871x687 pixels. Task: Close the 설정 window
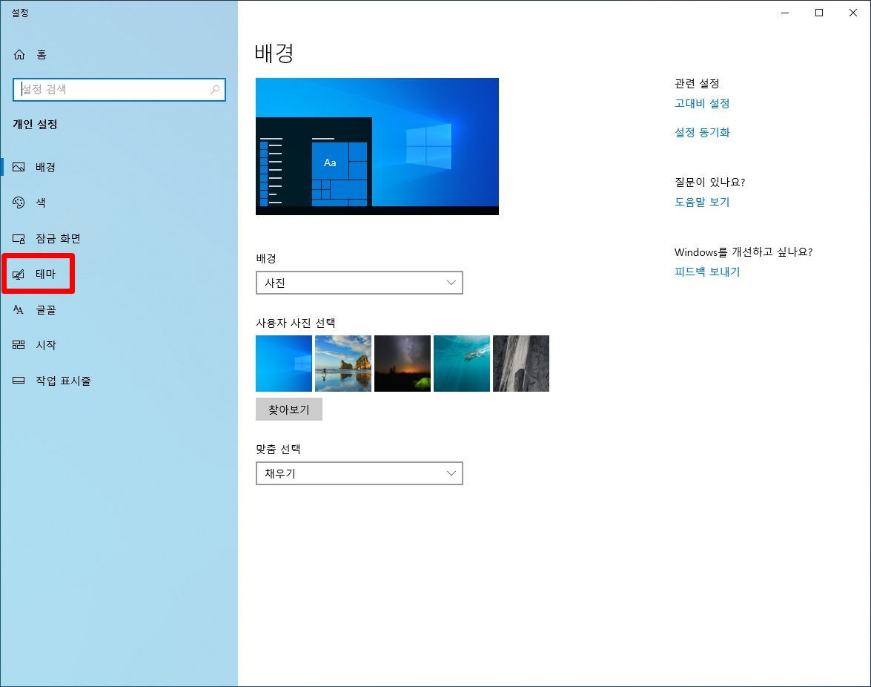(853, 13)
